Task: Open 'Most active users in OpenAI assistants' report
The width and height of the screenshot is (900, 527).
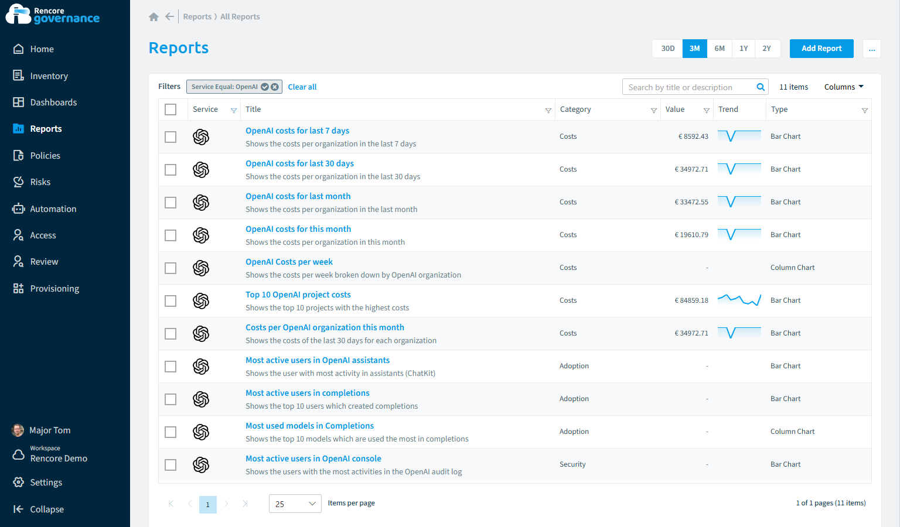Action: tap(318, 360)
